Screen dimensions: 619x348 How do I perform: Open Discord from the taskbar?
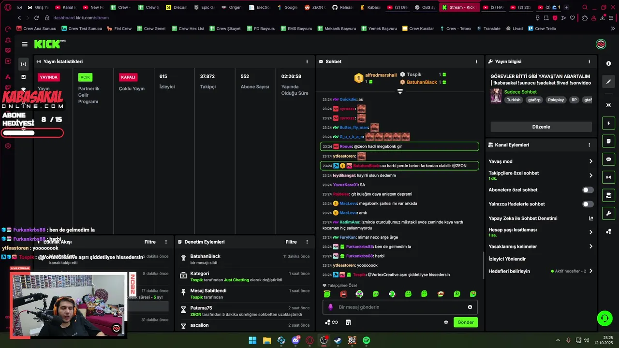pos(295,341)
